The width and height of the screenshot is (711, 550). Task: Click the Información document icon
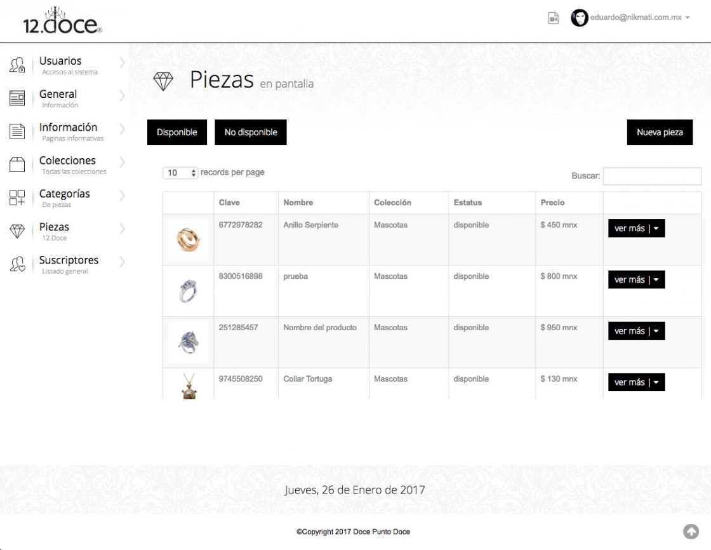point(17,131)
